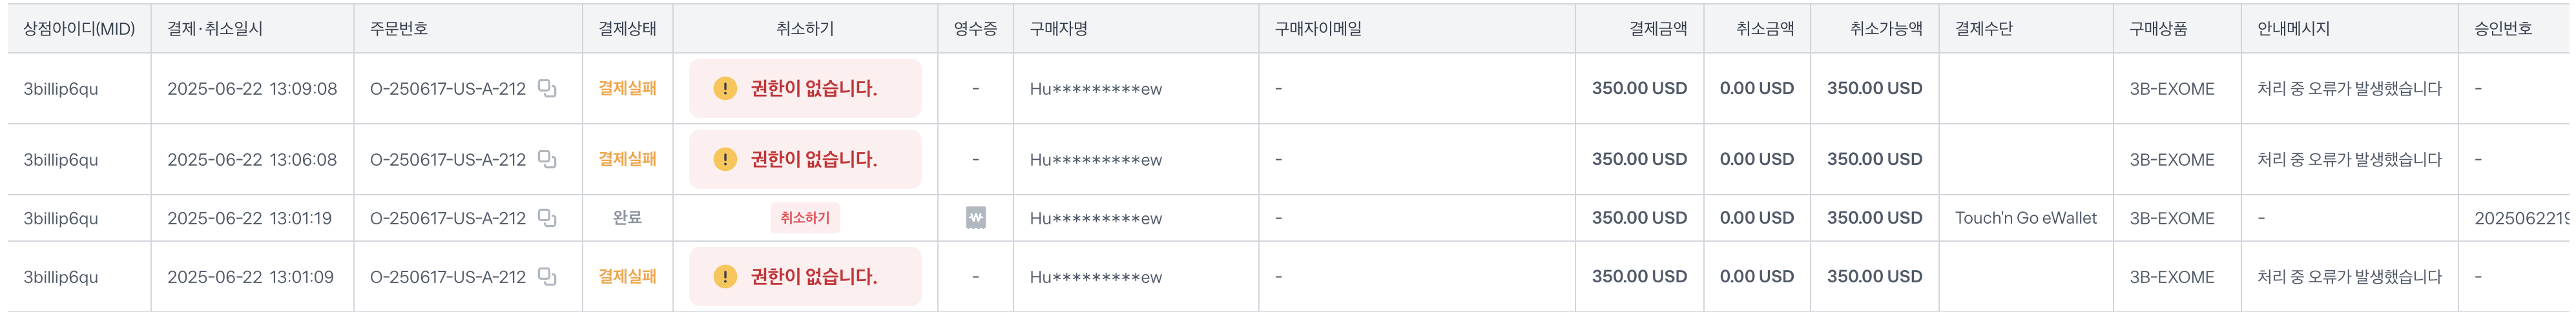Copy order number for 13:09:08 transaction
2576x312 pixels.
(x=547, y=89)
